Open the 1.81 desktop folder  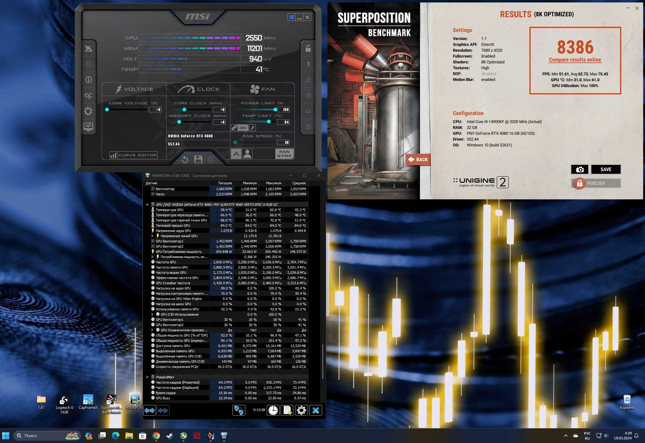[x=41, y=402]
